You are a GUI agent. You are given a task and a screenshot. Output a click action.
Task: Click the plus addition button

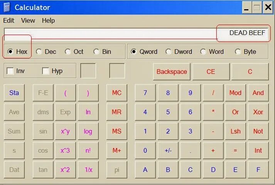[x=213, y=150]
